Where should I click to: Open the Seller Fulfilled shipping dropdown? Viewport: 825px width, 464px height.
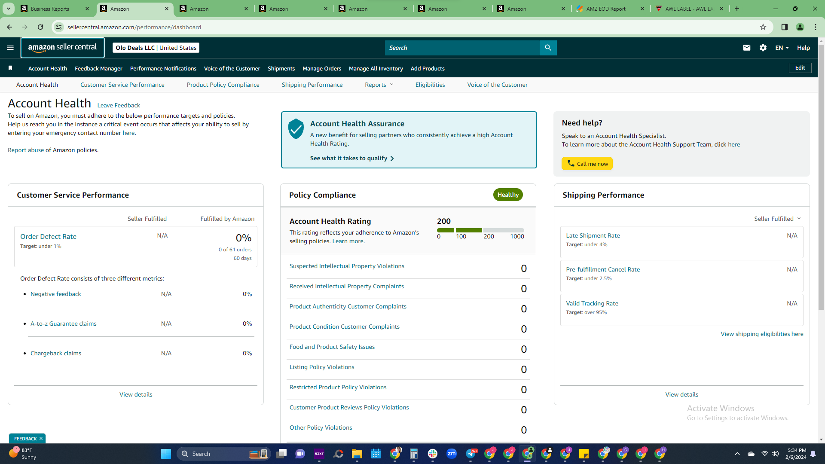[778, 219]
